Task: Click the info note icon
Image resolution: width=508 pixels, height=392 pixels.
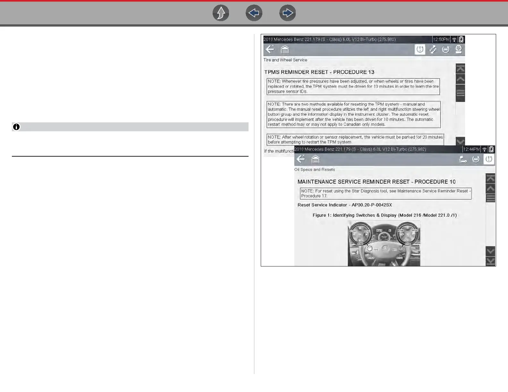Action: point(16,127)
